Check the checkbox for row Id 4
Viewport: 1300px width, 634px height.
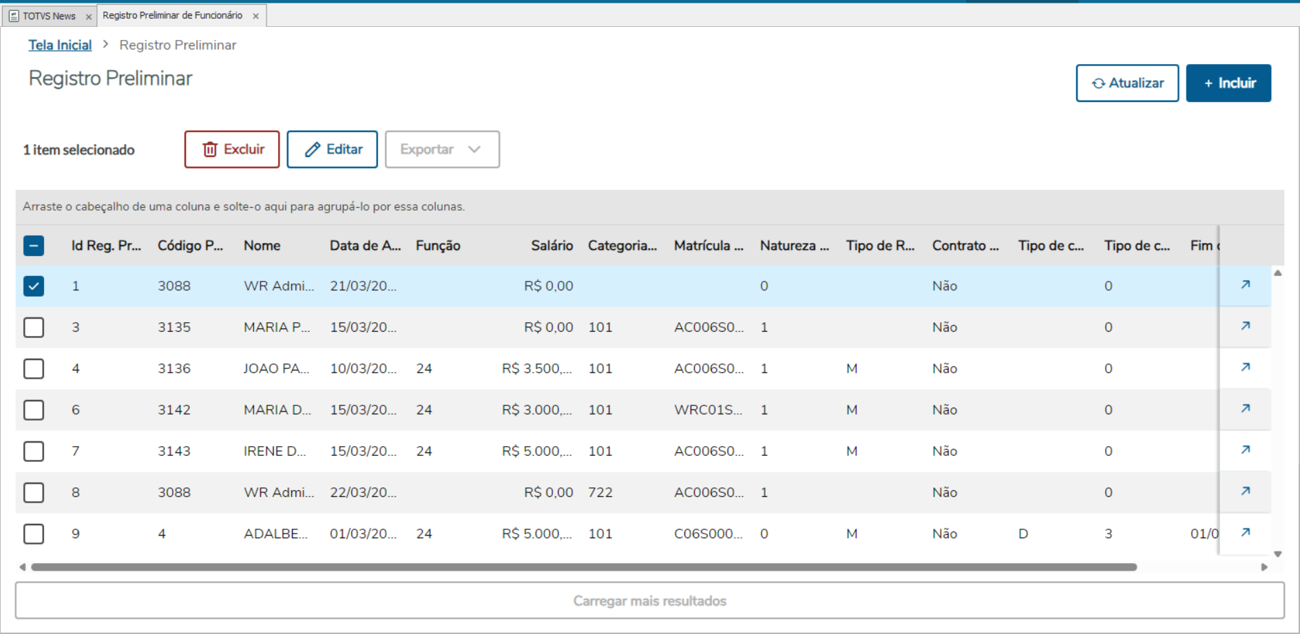click(34, 368)
